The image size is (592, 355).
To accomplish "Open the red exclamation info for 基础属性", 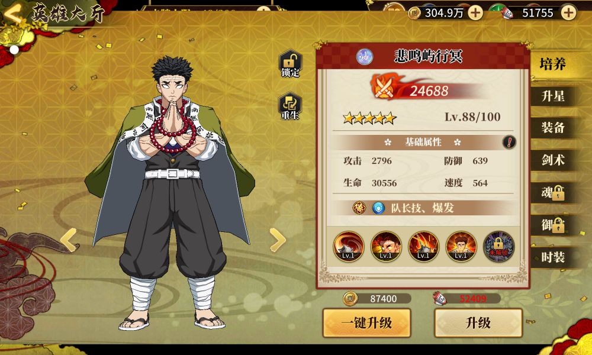I will [509, 142].
